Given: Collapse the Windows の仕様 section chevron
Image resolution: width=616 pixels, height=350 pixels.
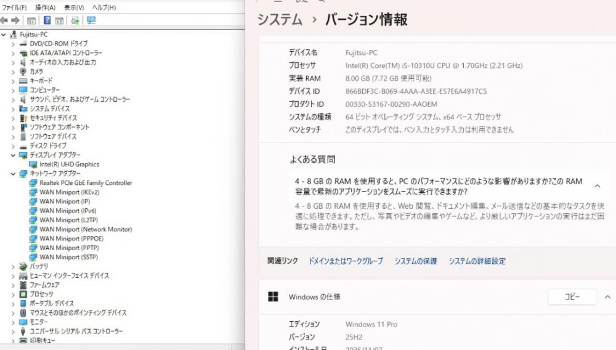Looking at the screenshot, I should click(607, 296).
